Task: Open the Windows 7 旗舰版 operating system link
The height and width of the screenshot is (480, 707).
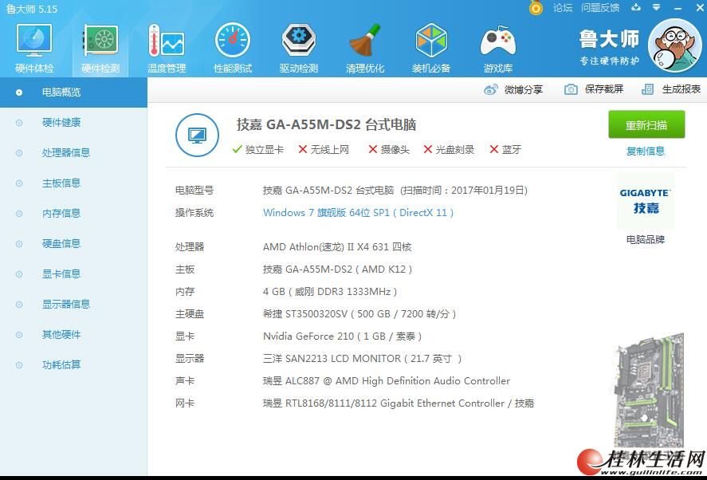Action: tap(358, 212)
